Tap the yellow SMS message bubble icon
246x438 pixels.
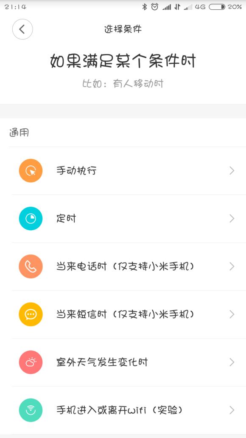(31, 314)
